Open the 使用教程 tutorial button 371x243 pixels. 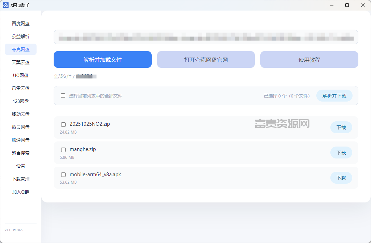tap(309, 60)
